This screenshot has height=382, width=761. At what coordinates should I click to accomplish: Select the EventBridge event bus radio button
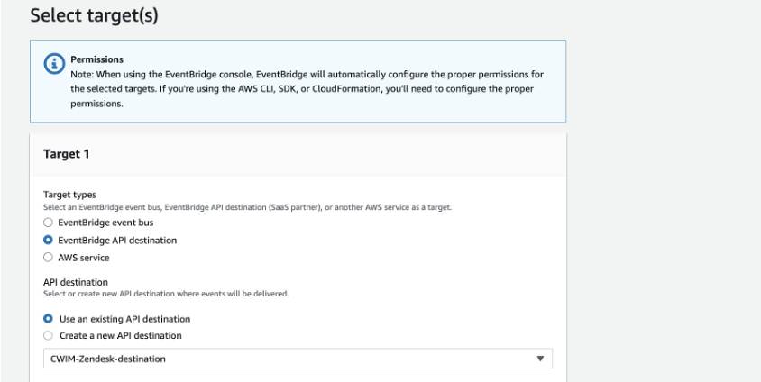pyautogui.click(x=48, y=222)
